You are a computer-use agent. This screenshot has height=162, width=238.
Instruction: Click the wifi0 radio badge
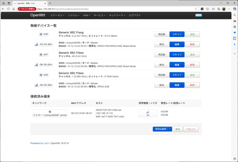(x=44, y=34)
